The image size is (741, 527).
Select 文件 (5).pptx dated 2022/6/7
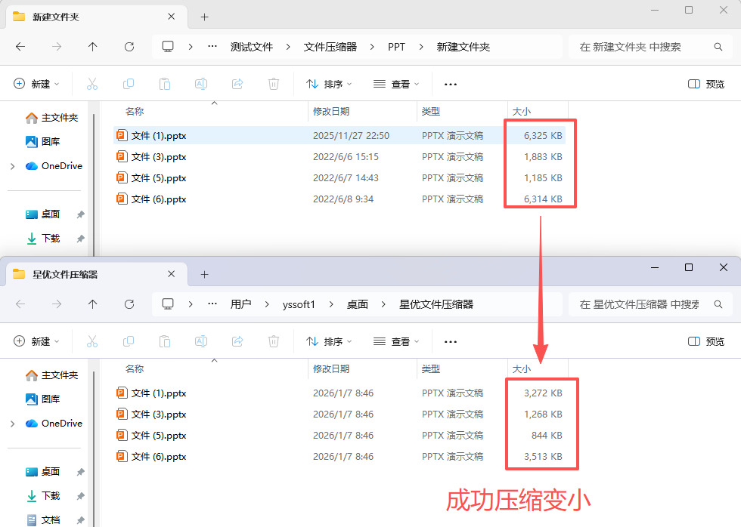click(x=339, y=178)
